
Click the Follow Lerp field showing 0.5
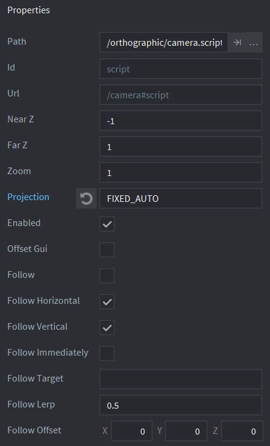pyautogui.click(x=181, y=405)
